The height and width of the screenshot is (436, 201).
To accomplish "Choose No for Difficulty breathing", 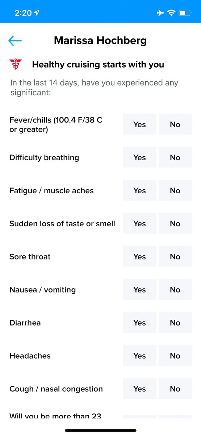I will (x=175, y=157).
